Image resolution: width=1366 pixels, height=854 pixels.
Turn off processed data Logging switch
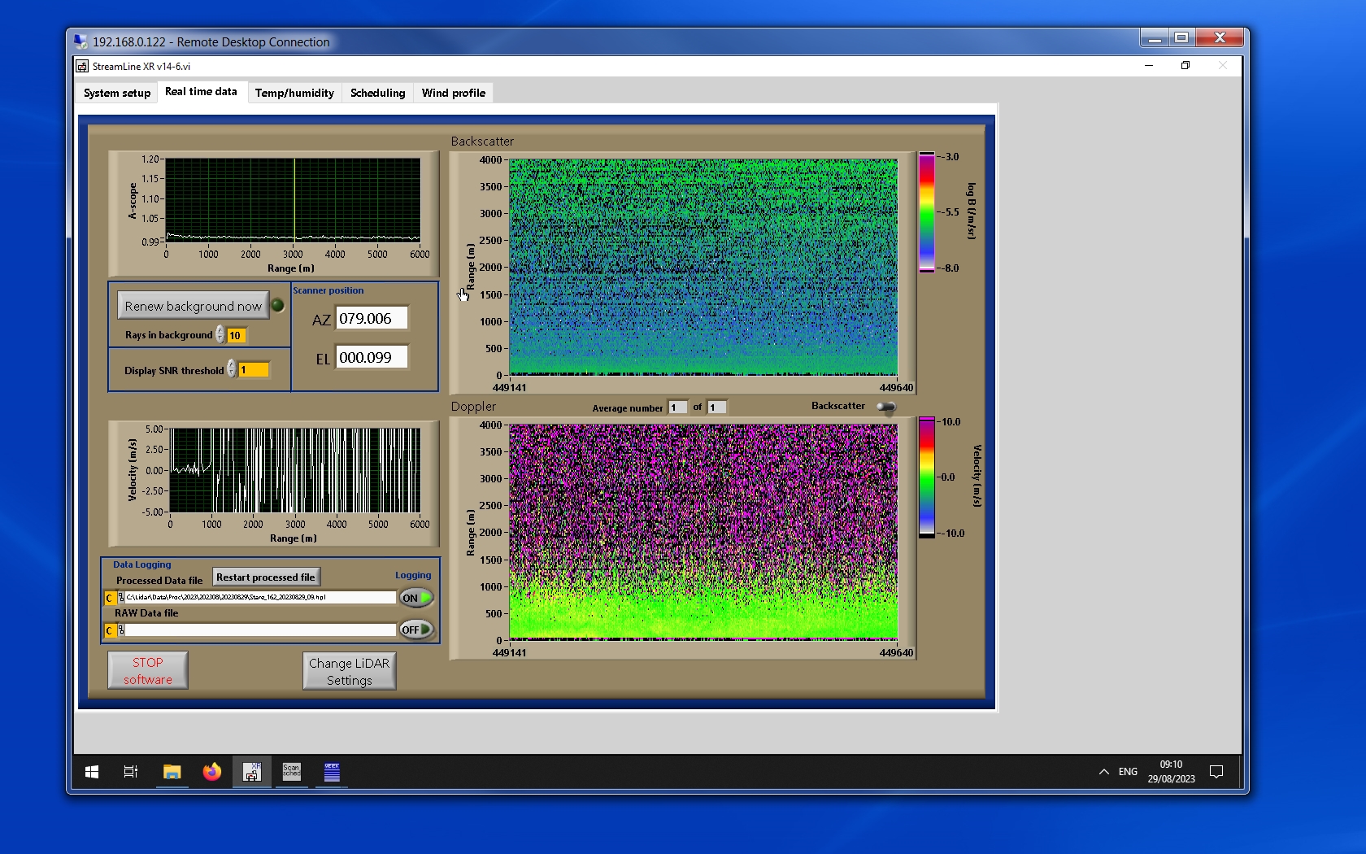click(415, 598)
